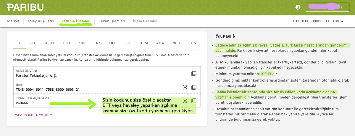Select the TRX deposit tab

tap(97, 43)
